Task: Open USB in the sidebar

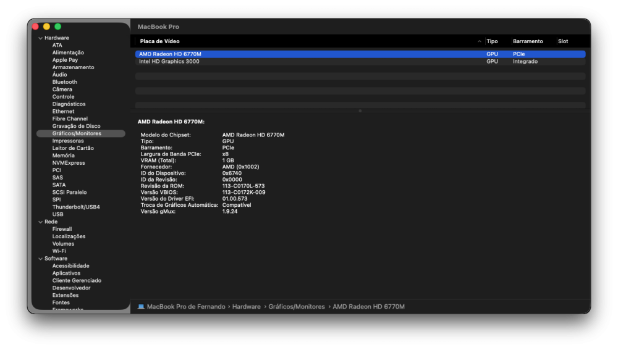Action: coord(57,215)
